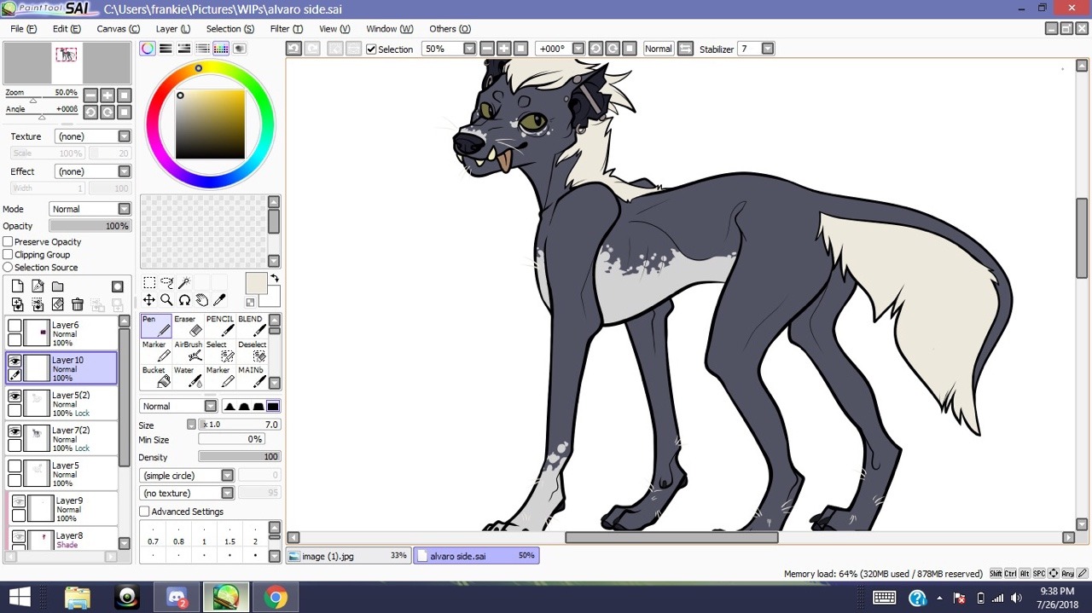The height and width of the screenshot is (613, 1092).
Task: Toggle the swatches panel button
Action: click(x=221, y=49)
